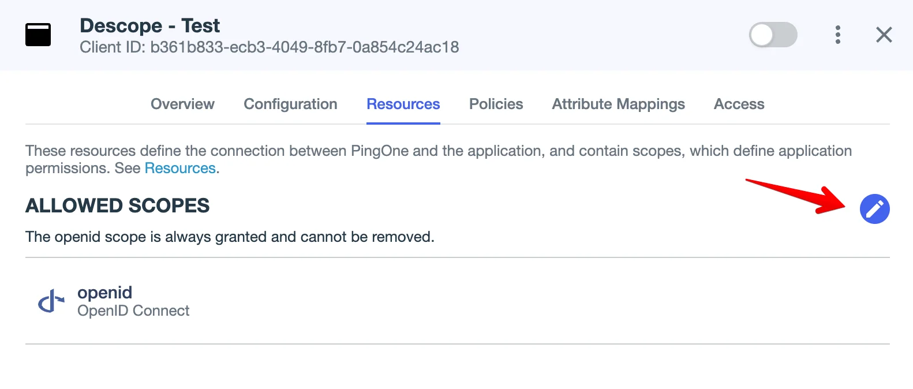
Task: Click the OpenID Connect logo icon
Action: pyautogui.click(x=51, y=301)
